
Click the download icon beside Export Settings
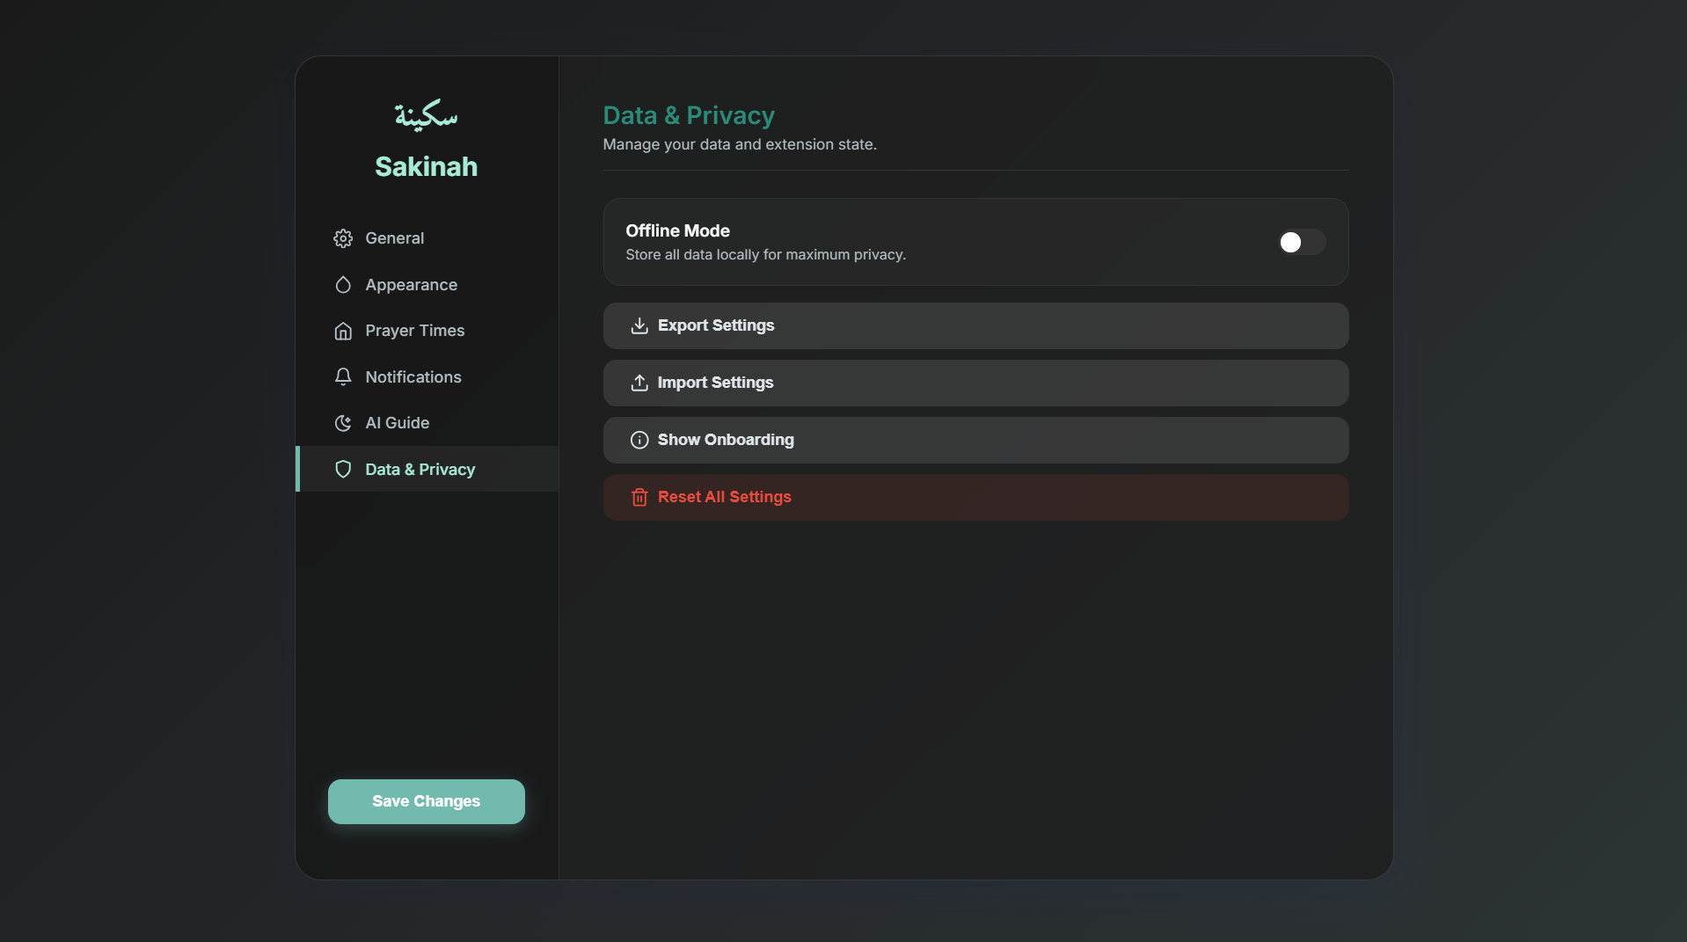click(639, 325)
